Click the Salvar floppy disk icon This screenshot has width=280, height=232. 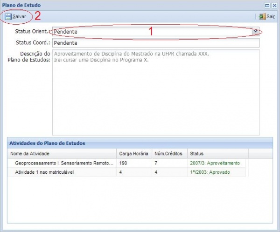coord(8,16)
